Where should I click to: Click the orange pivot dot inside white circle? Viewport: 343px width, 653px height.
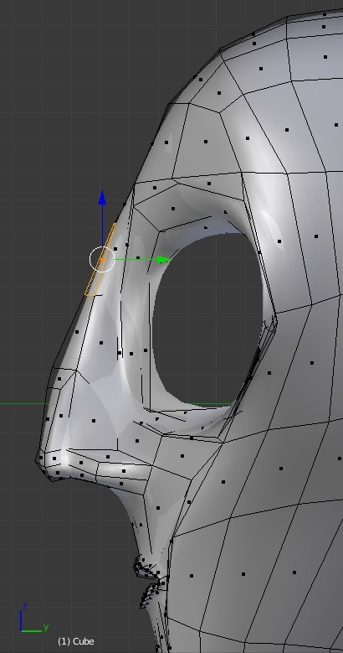click(102, 260)
